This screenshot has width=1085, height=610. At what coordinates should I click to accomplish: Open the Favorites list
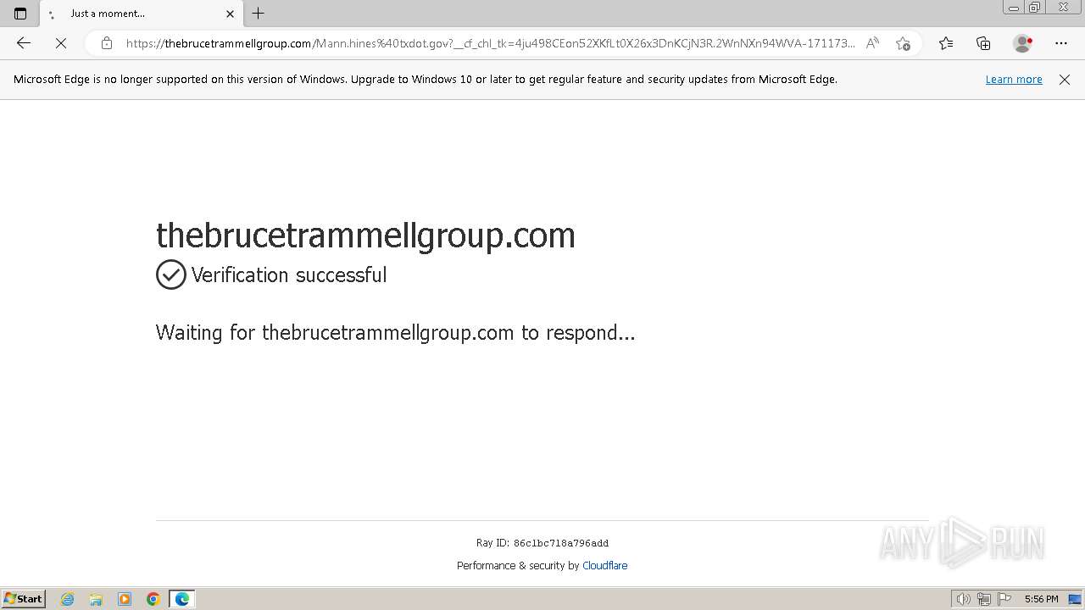click(x=946, y=43)
